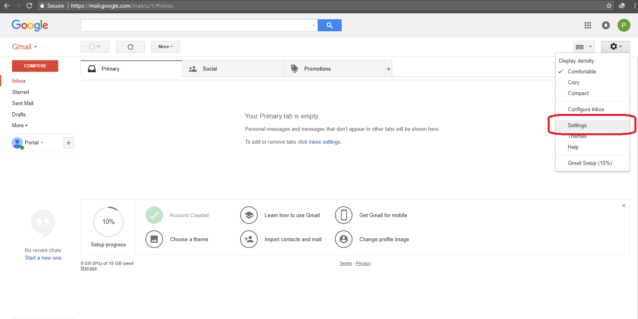Viewport: 638px width, 319px height.
Task: Open the Terms link
Action: (x=346, y=263)
